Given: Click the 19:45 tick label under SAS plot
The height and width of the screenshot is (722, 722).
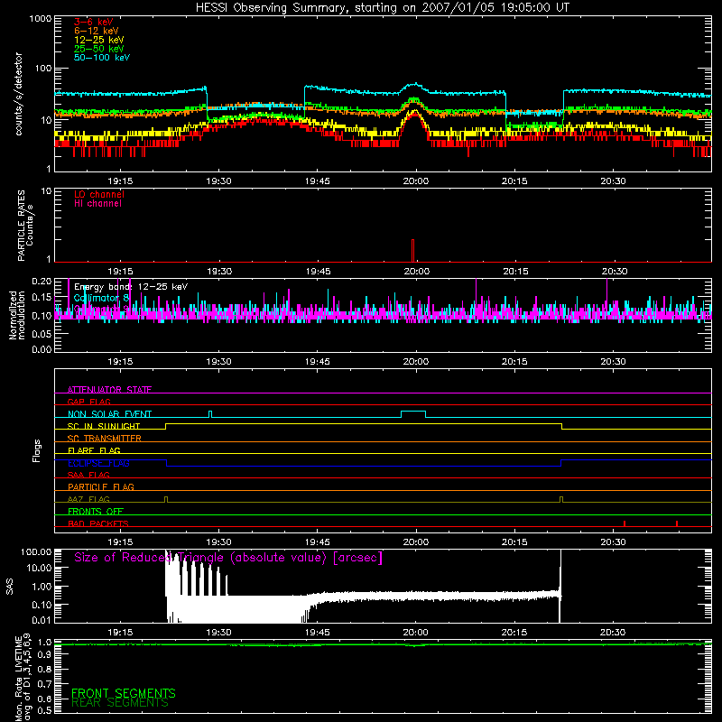Looking at the screenshot, I should pos(318,633).
